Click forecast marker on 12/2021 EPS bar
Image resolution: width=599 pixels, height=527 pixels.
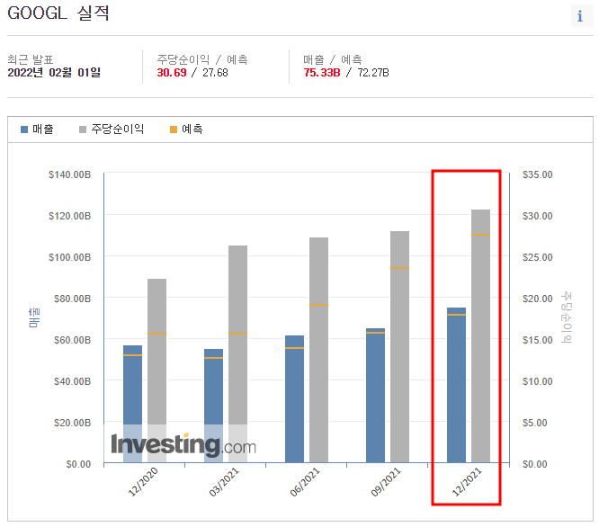point(481,235)
